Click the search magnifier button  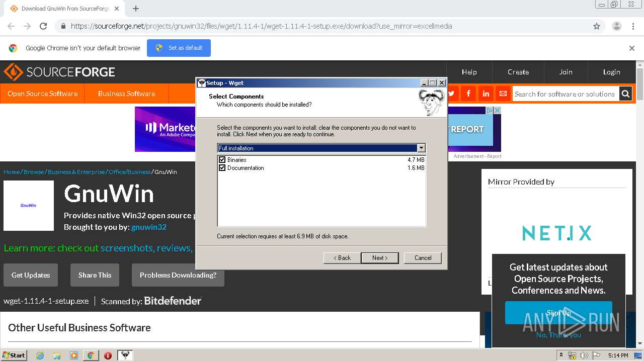pyautogui.click(x=625, y=94)
